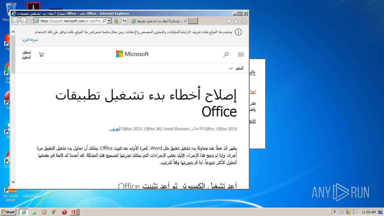Open the cookie notice learn more link
Image resolution: width=384 pixels, height=216 pixels.
coord(30,40)
